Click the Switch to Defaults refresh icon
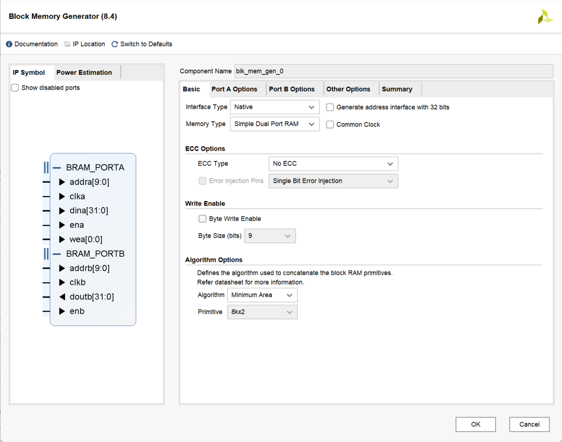 pyautogui.click(x=115, y=44)
